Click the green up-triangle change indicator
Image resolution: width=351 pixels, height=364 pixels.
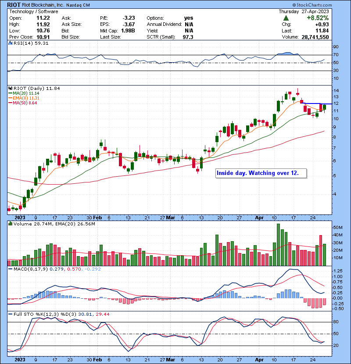(x=286, y=18)
